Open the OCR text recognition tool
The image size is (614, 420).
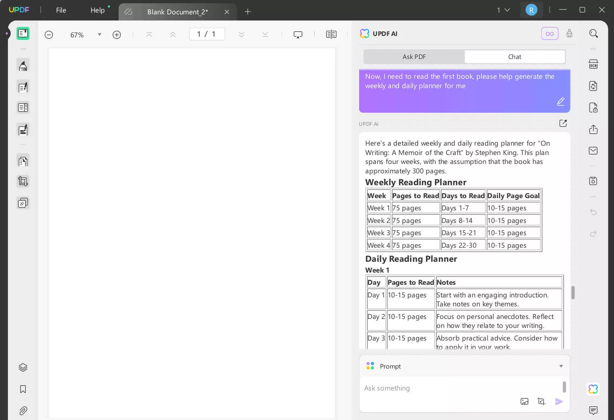593,64
